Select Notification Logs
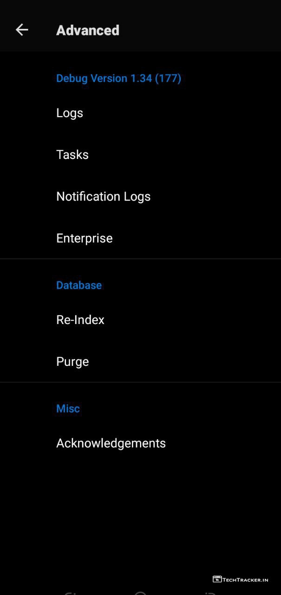This screenshot has height=595, width=281. coord(103,197)
